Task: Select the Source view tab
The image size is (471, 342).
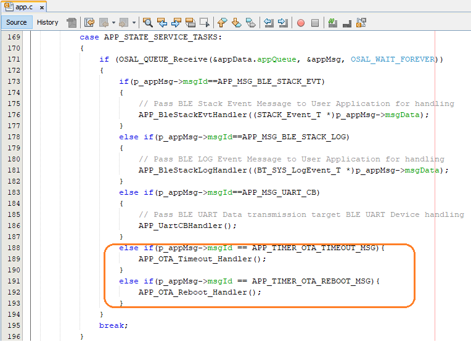Action: [x=17, y=22]
